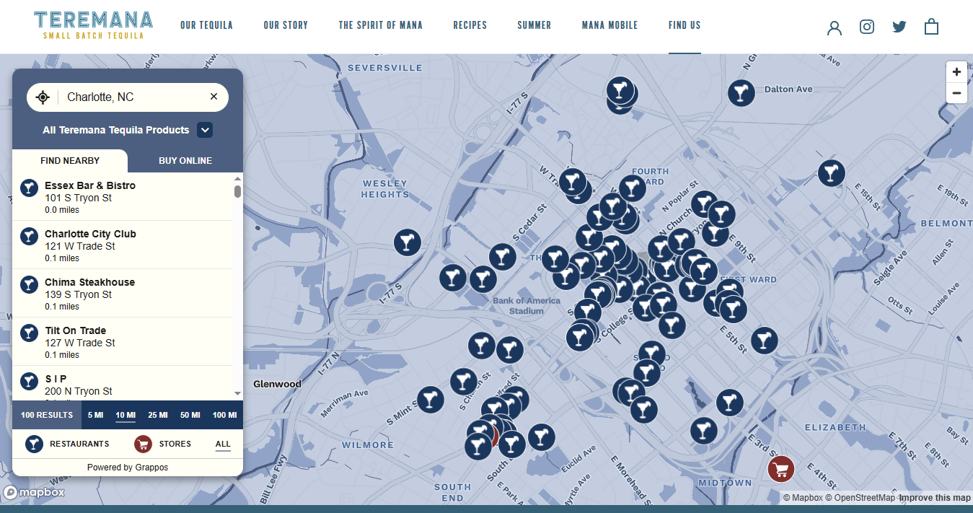The height and width of the screenshot is (513, 973).
Task: Select Tilt On Trade result
Action: [x=123, y=342]
